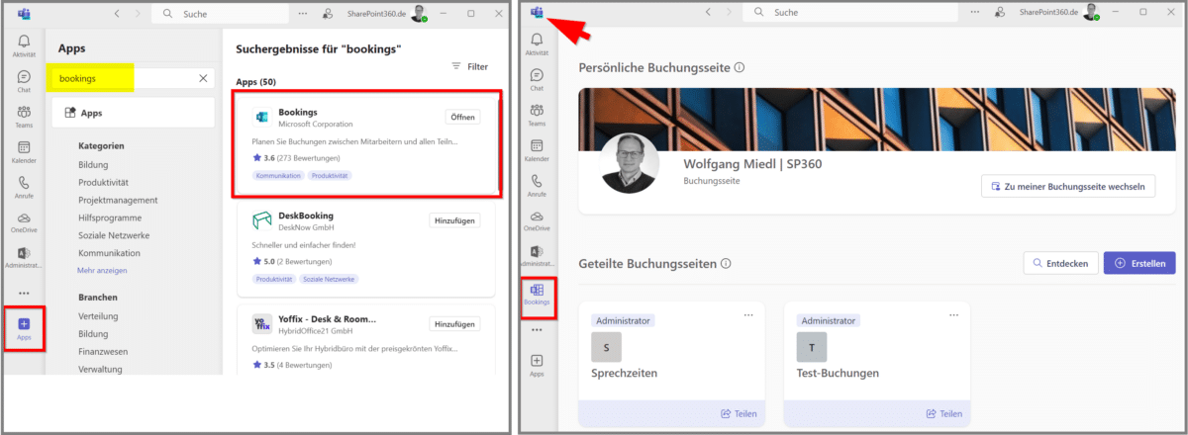
Task: Click the people icon in left title bar
Action: click(328, 13)
